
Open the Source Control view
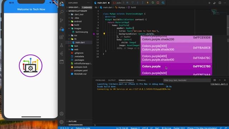tap(62, 20)
